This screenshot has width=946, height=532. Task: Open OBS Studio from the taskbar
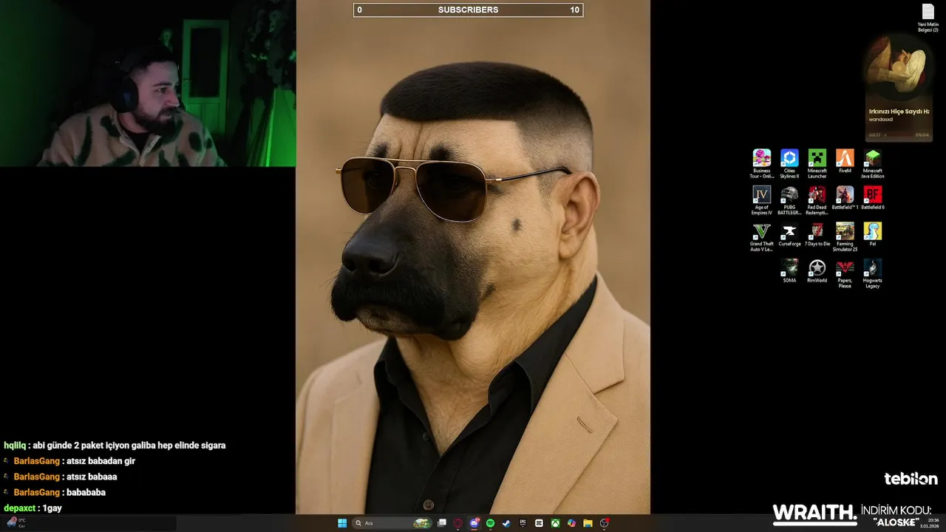coord(605,523)
